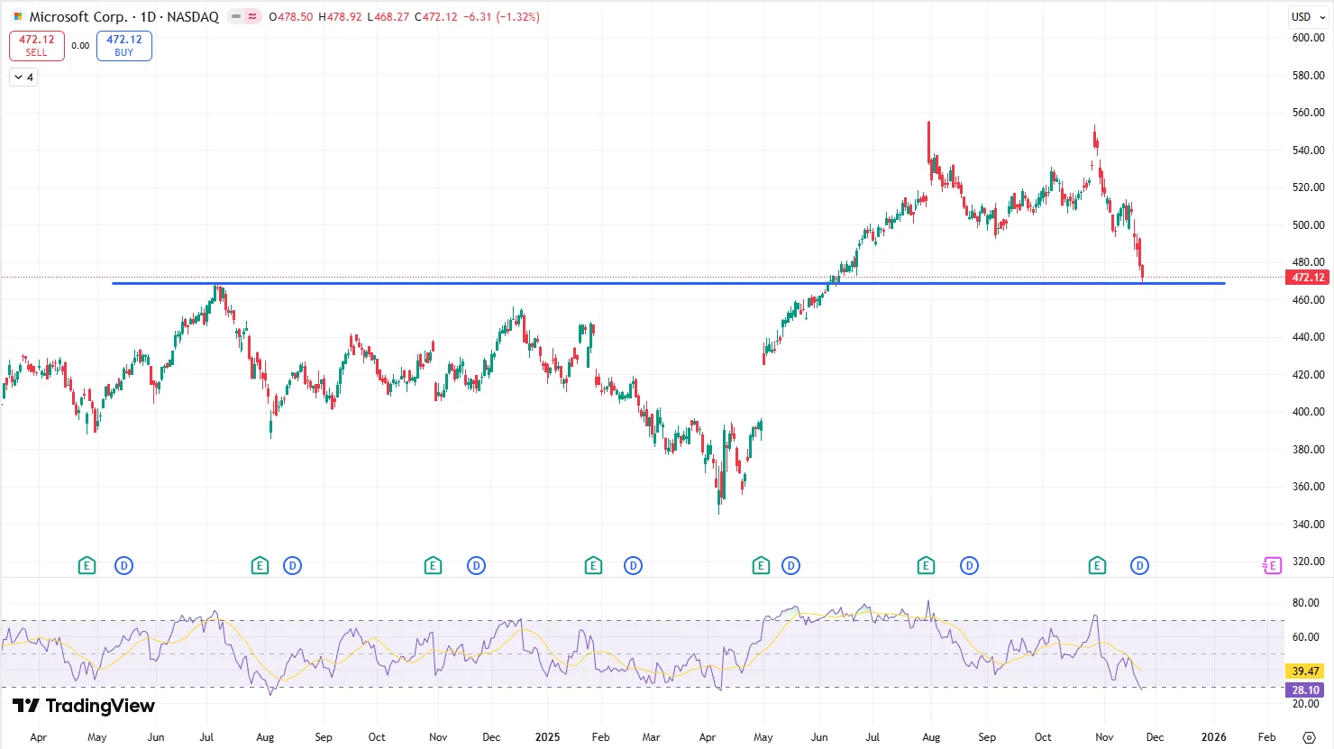Click the 80.00 RSI scale label
This screenshot has width=1334, height=749.
pyautogui.click(x=1305, y=603)
